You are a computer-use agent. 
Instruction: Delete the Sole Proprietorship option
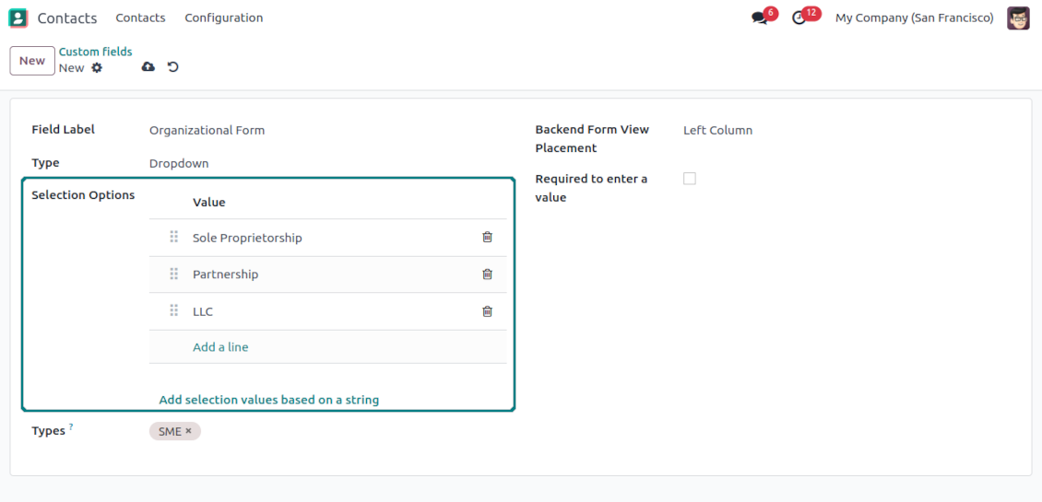(487, 237)
